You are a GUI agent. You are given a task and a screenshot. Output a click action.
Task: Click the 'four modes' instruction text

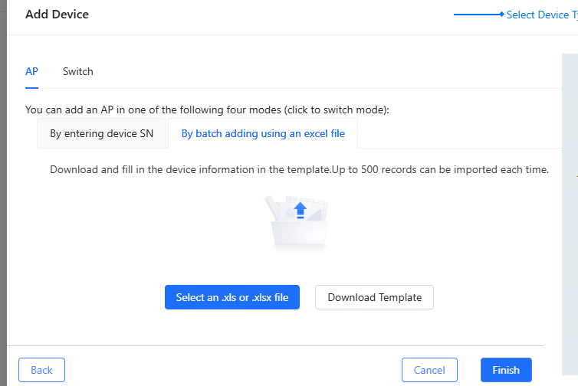tap(207, 110)
